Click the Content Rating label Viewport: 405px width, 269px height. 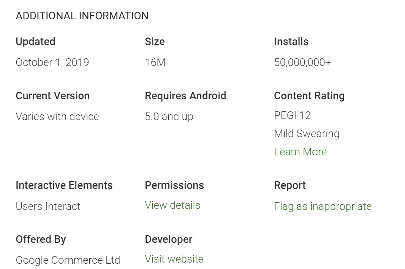click(x=309, y=96)
